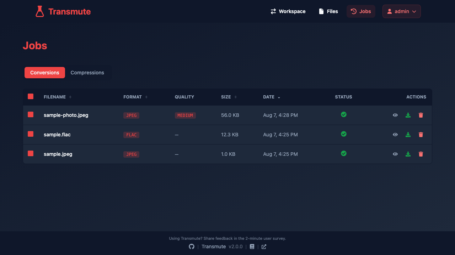Sort the table by Format column
Viewport: 455px width, 255px height.
pos(135,97)
